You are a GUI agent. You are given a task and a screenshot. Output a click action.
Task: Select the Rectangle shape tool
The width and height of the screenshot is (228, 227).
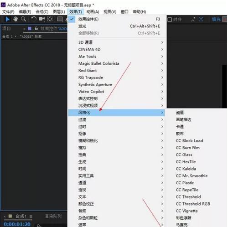coord(60,19)
